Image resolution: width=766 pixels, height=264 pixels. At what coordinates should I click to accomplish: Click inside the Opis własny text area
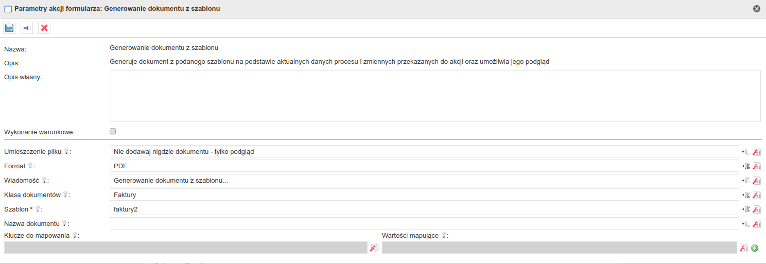click(434, 96)
